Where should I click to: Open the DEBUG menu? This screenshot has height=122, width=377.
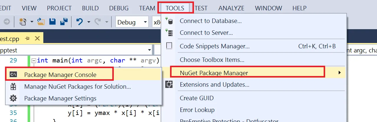119,8
